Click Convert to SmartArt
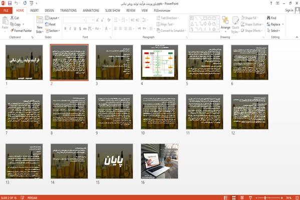The image size is (300, 200). point(171,31)
